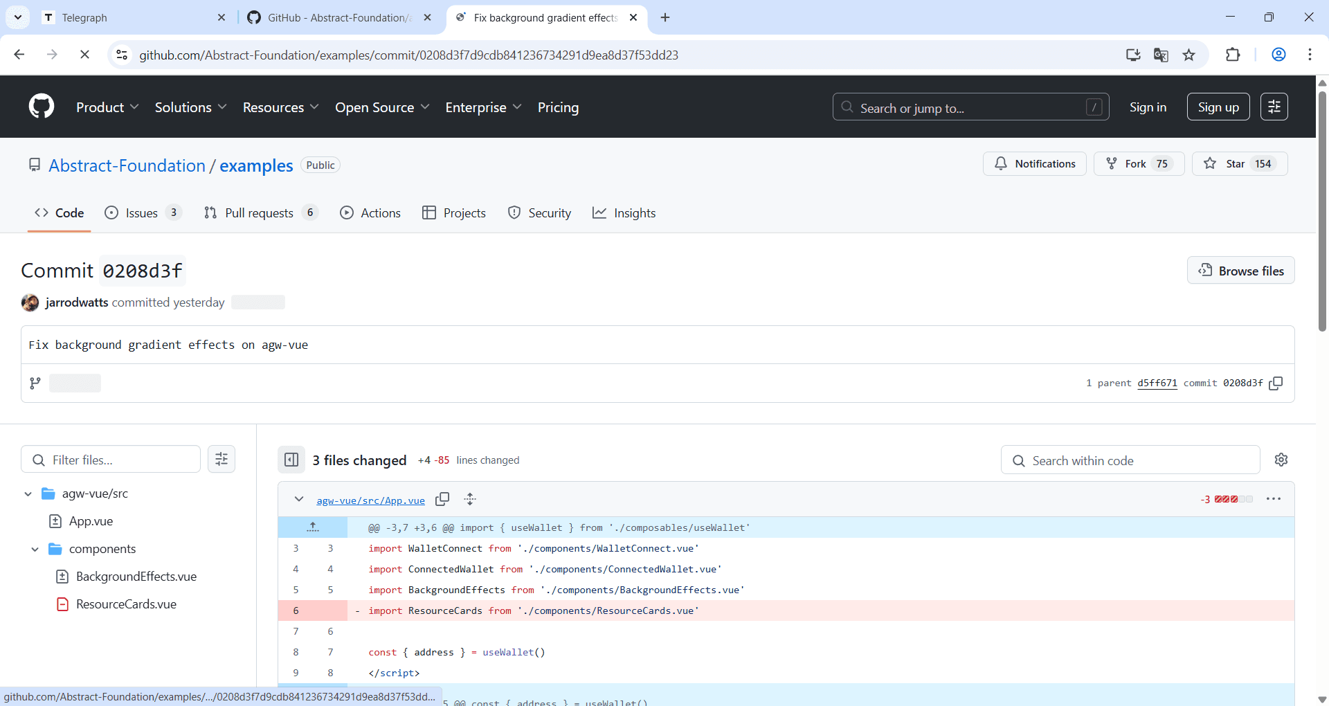Close the GitHub Abstract-Foundation tab

click(428, 17)
